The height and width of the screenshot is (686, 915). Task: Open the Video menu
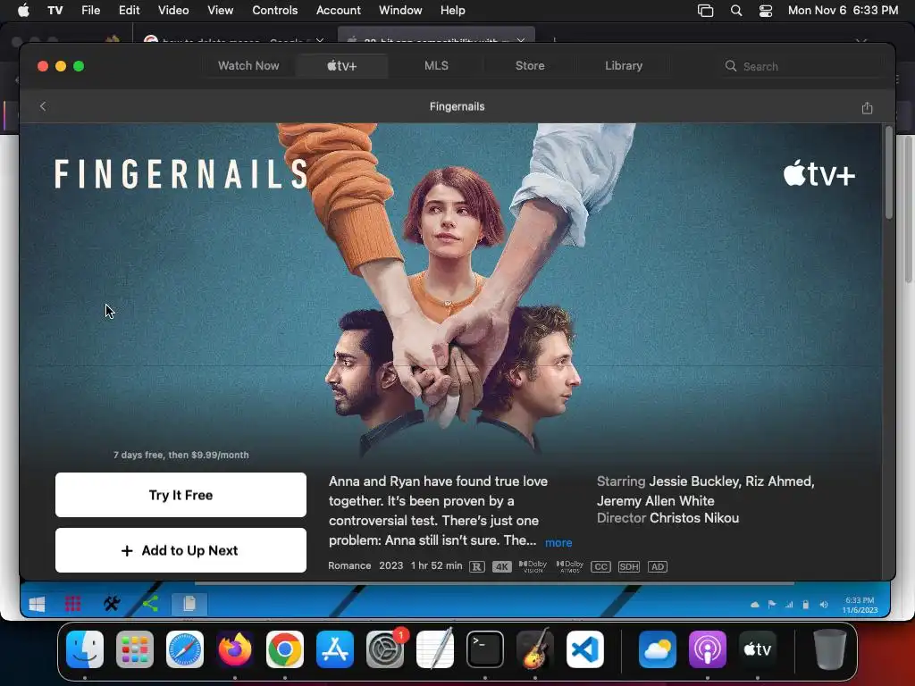(x=173, y=11)
